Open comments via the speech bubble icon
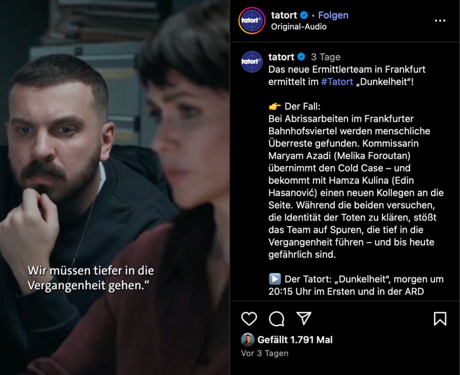460x375 pixels. [x=277, y=319]
